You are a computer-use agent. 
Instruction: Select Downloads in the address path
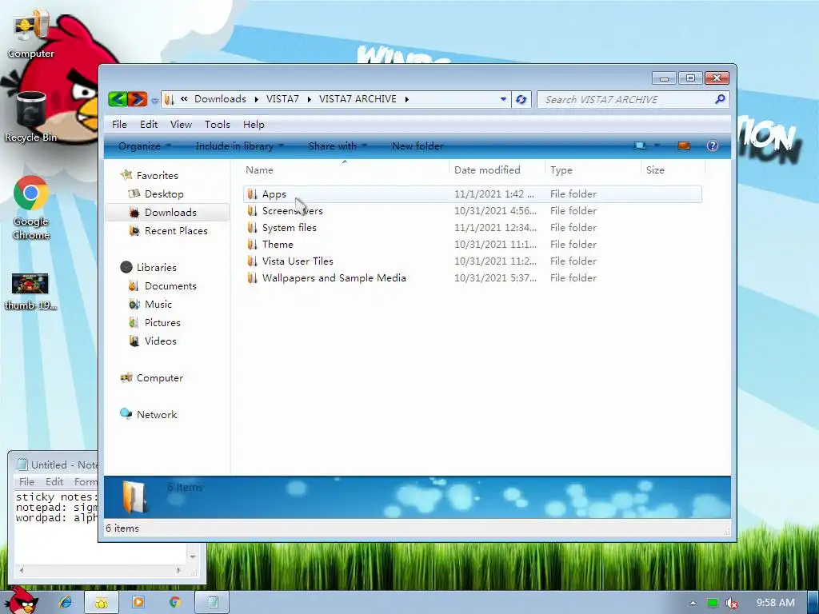point(220,98)
